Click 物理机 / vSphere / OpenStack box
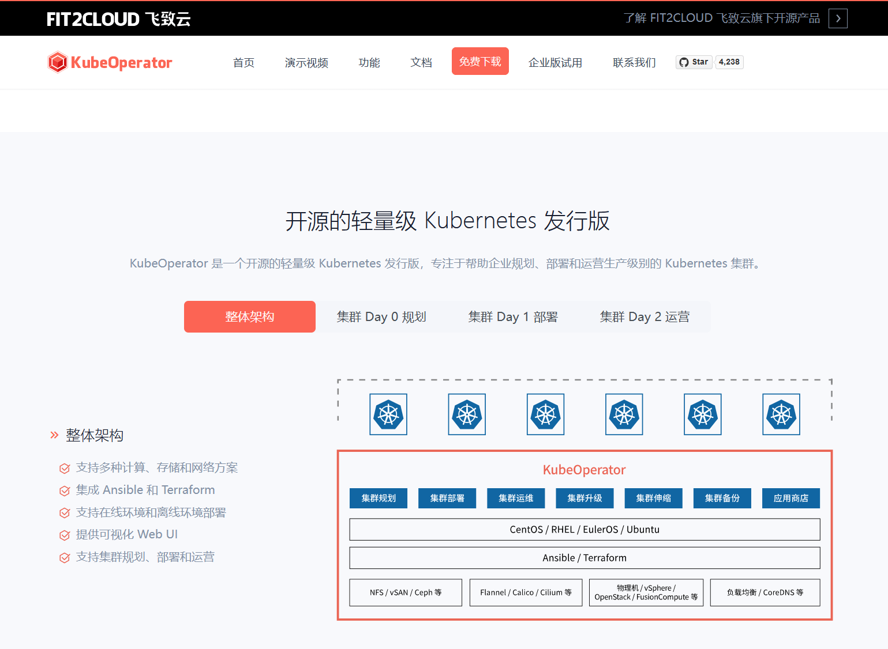Screen dimensions: 888x649 point(646,593)
